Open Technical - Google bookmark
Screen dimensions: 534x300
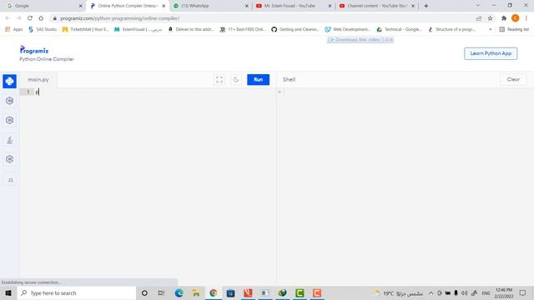coord(399,30)
